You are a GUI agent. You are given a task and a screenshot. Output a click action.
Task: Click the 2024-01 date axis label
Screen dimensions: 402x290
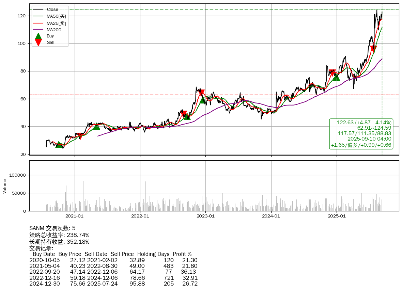click(271, 216)
